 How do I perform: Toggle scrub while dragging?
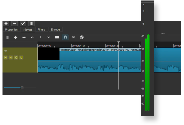click(73, 37)
